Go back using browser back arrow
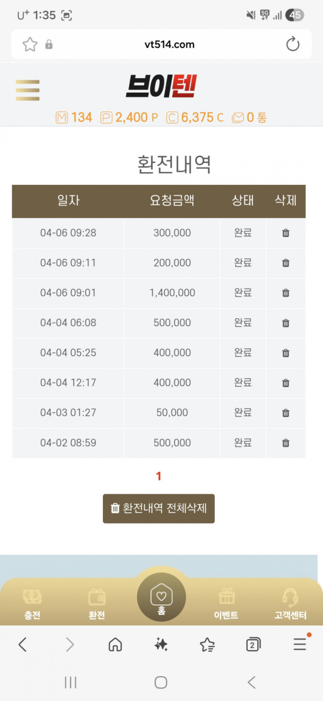This screenshot has width=323, height=701. 23,644
